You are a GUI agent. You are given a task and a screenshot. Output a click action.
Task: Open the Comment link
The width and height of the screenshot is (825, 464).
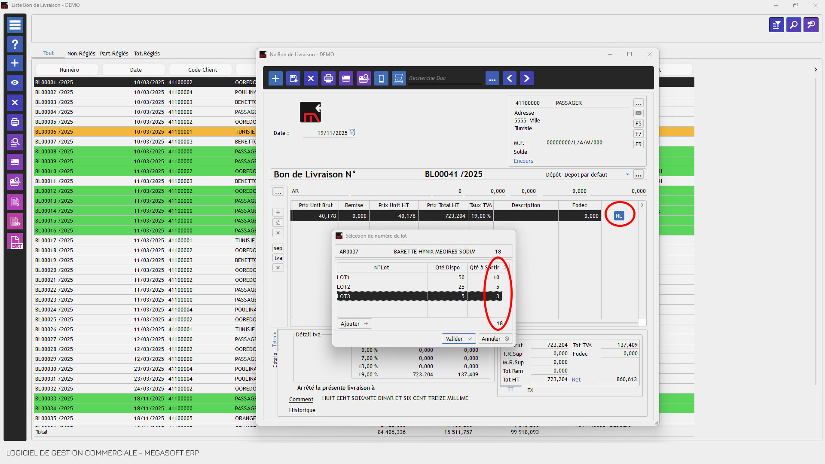(x=301, y=400)
